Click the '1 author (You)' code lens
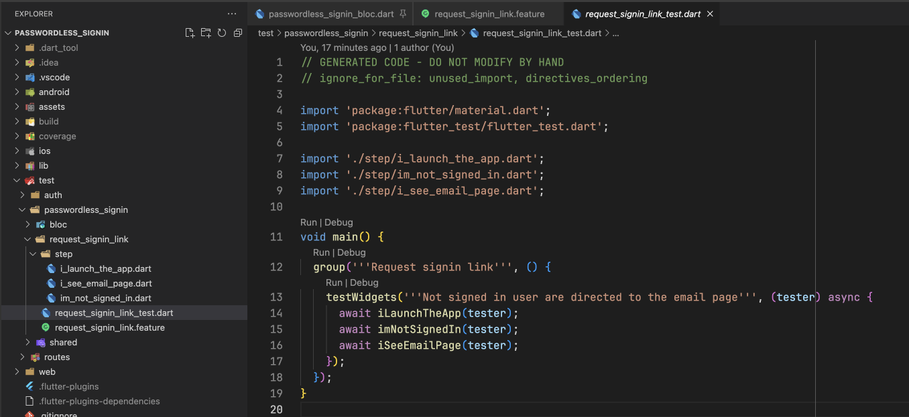This screenshot has width=909, height=417. [x=424, y=48]
